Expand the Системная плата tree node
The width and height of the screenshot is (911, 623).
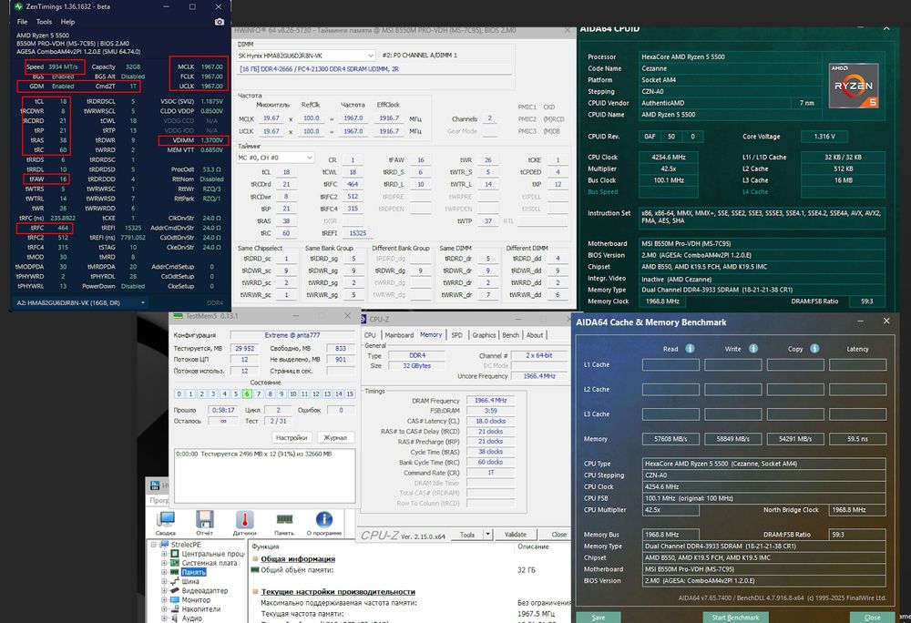coord(164,563)
